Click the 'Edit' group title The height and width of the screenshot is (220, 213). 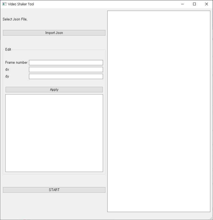click(8, 49)
